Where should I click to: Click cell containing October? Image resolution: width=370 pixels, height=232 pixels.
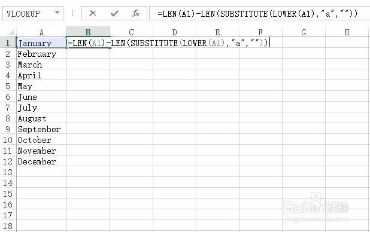point(41,140)
